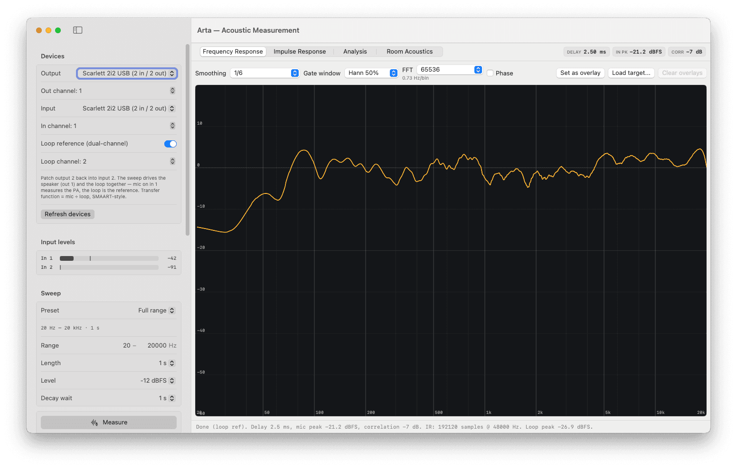Enable the Phase checkbox
737x468 pixels.
pos(490,73)
